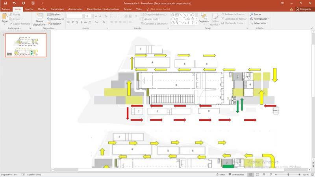Decrease the list indent level
The image size is (315, 177).
126,16
